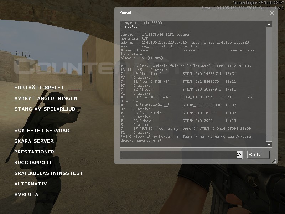Disconnect using Avbryt anslutningen

46,98
